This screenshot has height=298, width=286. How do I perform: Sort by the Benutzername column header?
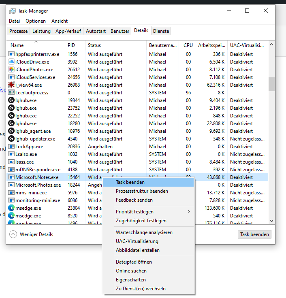tap(162, 45)
